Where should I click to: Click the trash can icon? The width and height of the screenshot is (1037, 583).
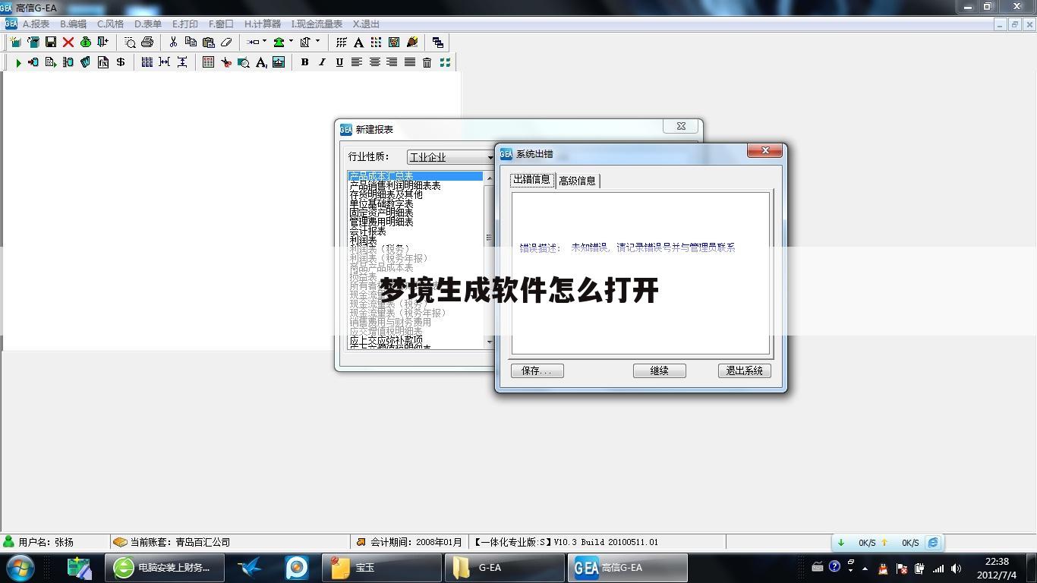[x=427, y=62]
